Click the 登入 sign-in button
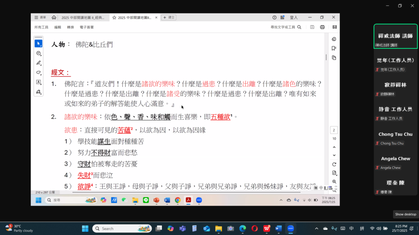This screenshot has height=235, width=419. [x=294, y=18]
